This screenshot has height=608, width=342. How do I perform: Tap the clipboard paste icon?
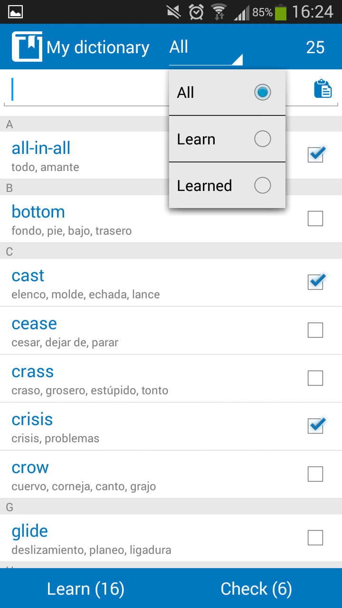[323, 89]
